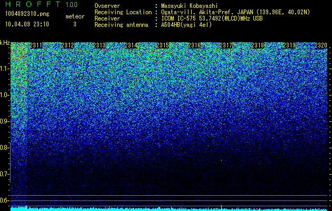Screen dimensions: 332x211
Task: Click the 1.1 frequency axis label
Action: [x=4, y=69]
